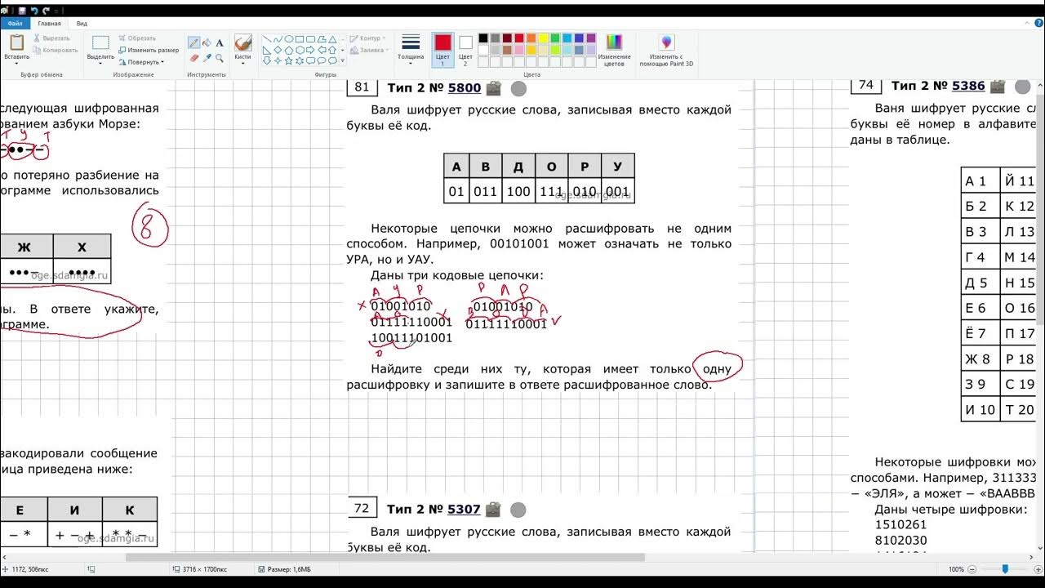
Task: Click the Размер: 1,6МБ status text
Action: [x=290, y=569]
